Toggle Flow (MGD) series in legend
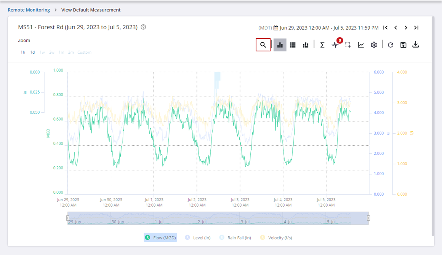The image size is (442, 255). 160,237
